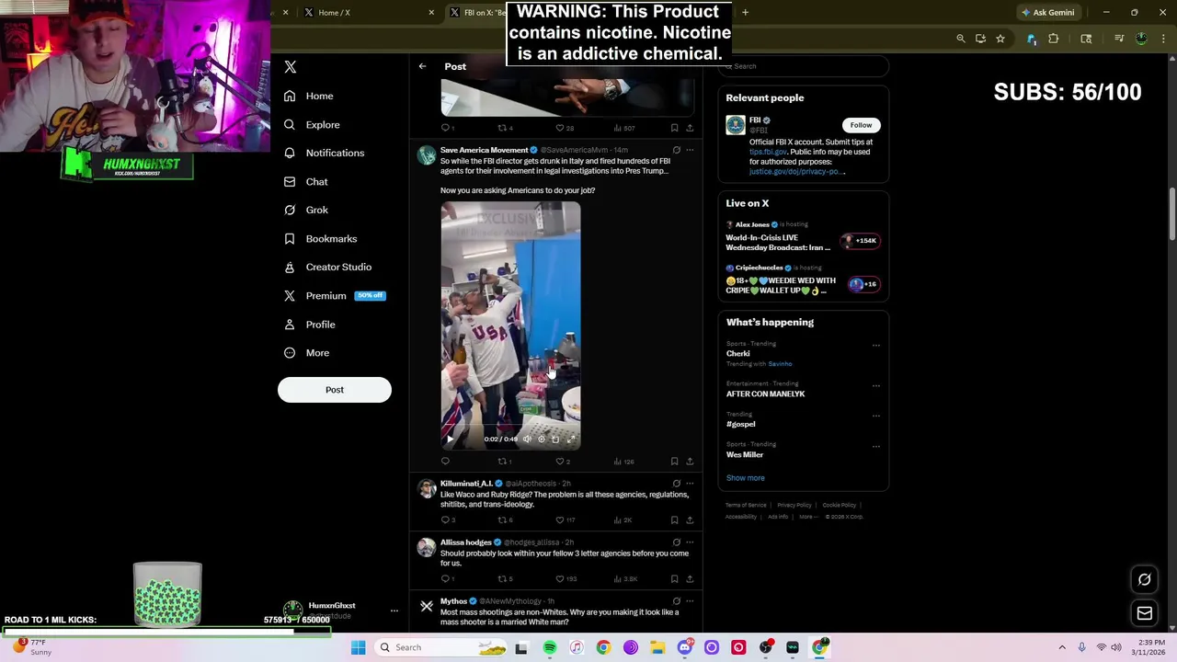1177x662 pixels.
Task: Click the X logo in the sidebar
Action: (x=291, y=67)
